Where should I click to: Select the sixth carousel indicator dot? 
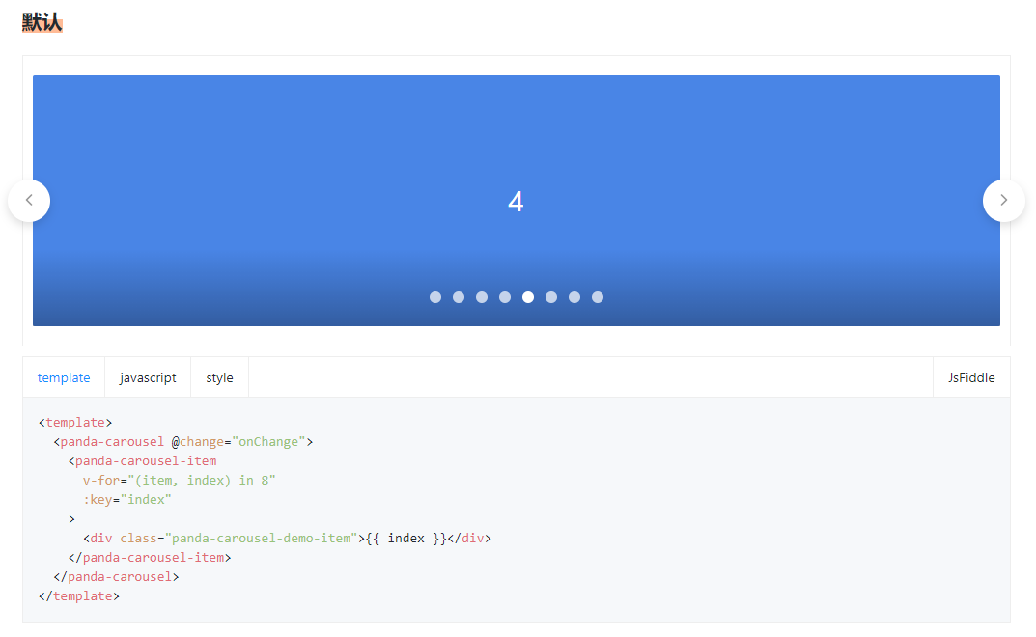pos(551,297)
